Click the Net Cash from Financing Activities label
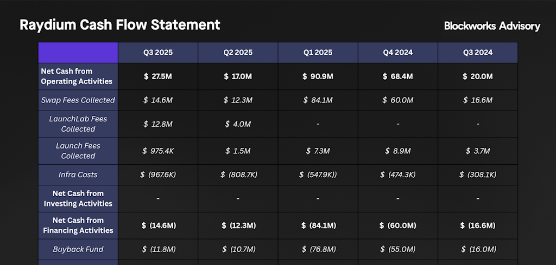Image resolution: width=556 pixels, height=265 pixels. tap(78, 225)
